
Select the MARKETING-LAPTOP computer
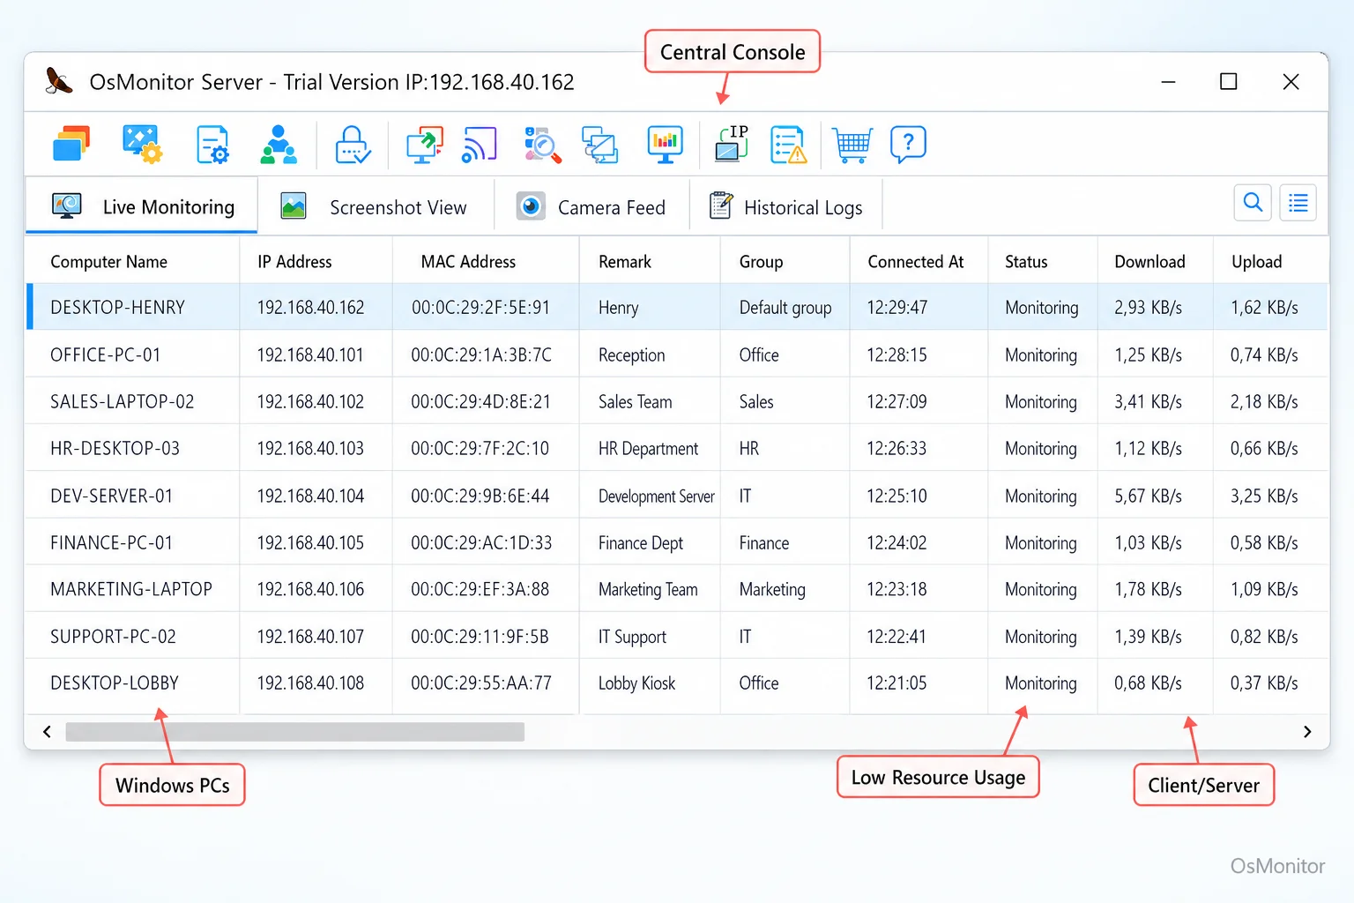pyautogui.click(x=131, y=589)
